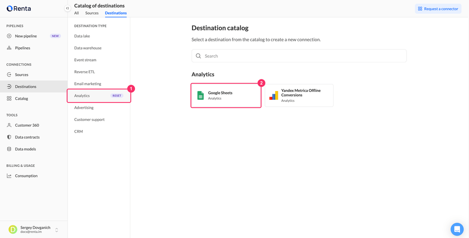Switch to the All tab
The image size is (469, 238).
click(x=76, y=13)
